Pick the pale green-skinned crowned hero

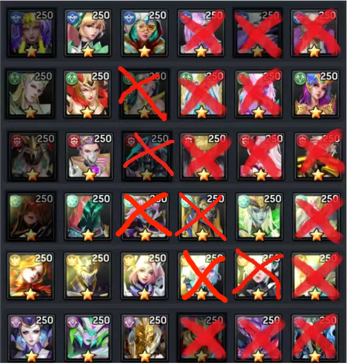(x=259, y=217)
